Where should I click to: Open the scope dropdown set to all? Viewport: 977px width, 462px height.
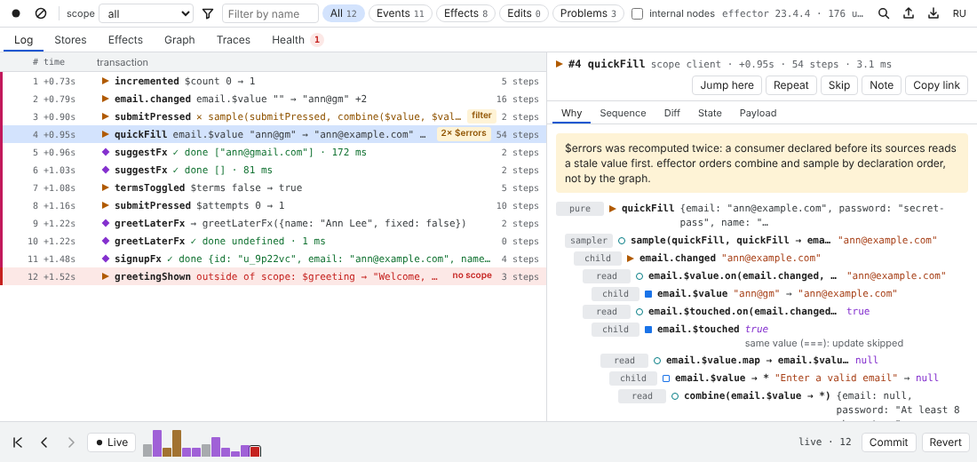point(147,13)
